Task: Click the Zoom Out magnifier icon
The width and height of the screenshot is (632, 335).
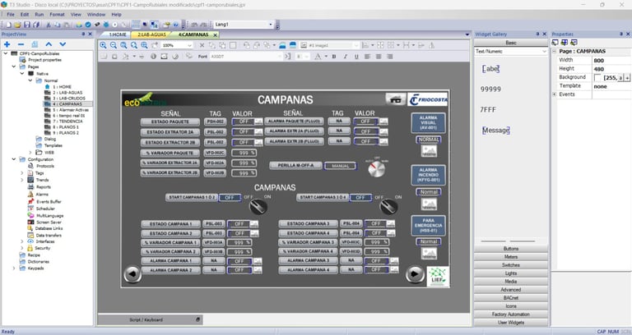Action: click(x=114, y=45)
